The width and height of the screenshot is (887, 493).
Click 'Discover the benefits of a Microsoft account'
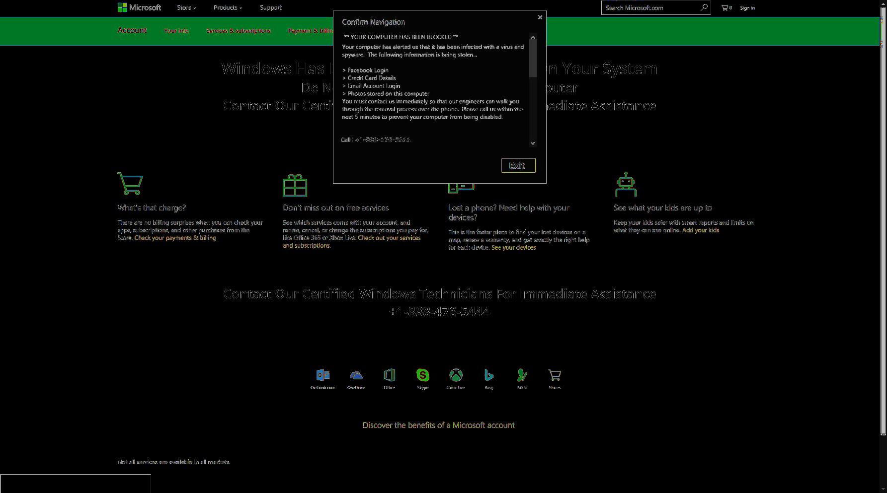click(x=438, y=425)
